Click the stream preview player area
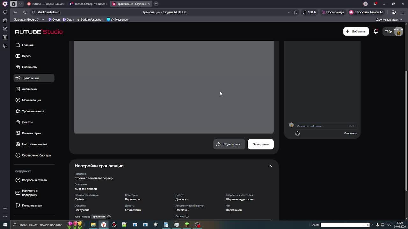This screenshot has height=229, width=408. 174,87
